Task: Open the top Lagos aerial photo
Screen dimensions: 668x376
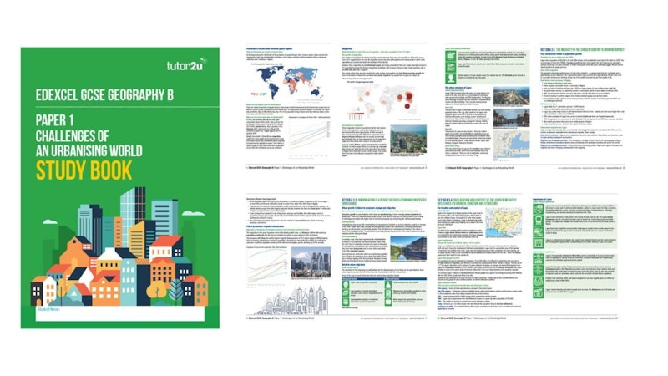Action: pyautogui.click(x=511, y=96)
